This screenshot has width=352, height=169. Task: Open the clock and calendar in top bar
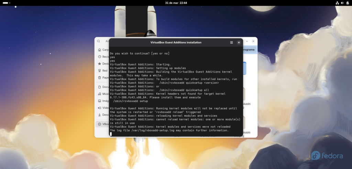pos(176,3)
